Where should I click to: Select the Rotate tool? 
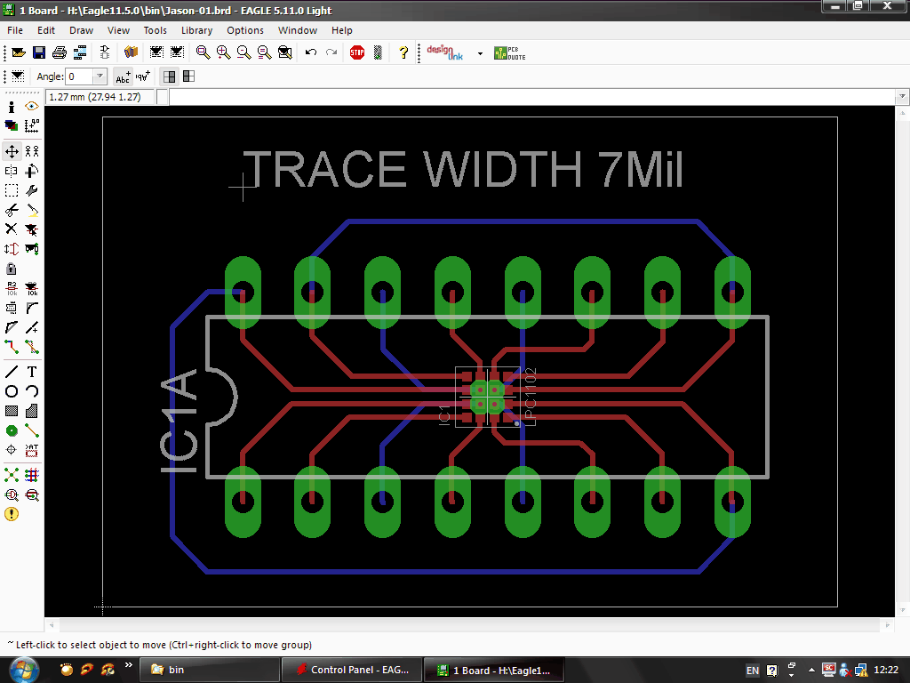pyautogui.click(x=32, y=171)
